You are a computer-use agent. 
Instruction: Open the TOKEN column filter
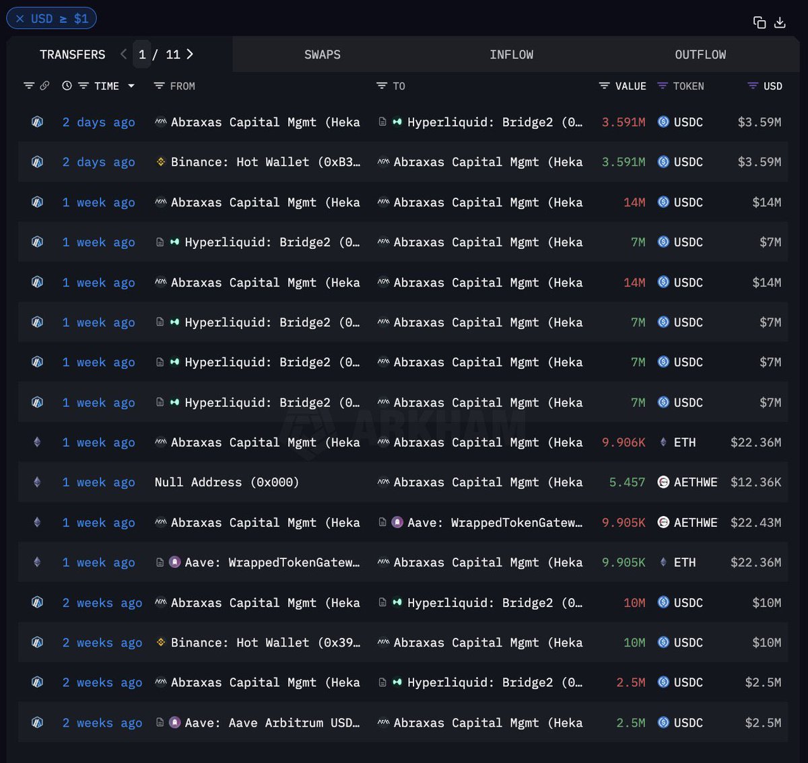pos(663,86)
